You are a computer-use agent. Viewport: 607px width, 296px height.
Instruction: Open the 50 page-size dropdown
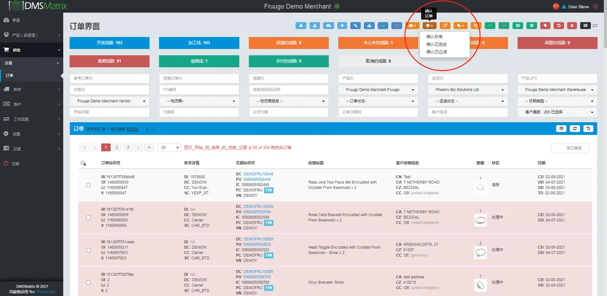(x=169, y=147)
